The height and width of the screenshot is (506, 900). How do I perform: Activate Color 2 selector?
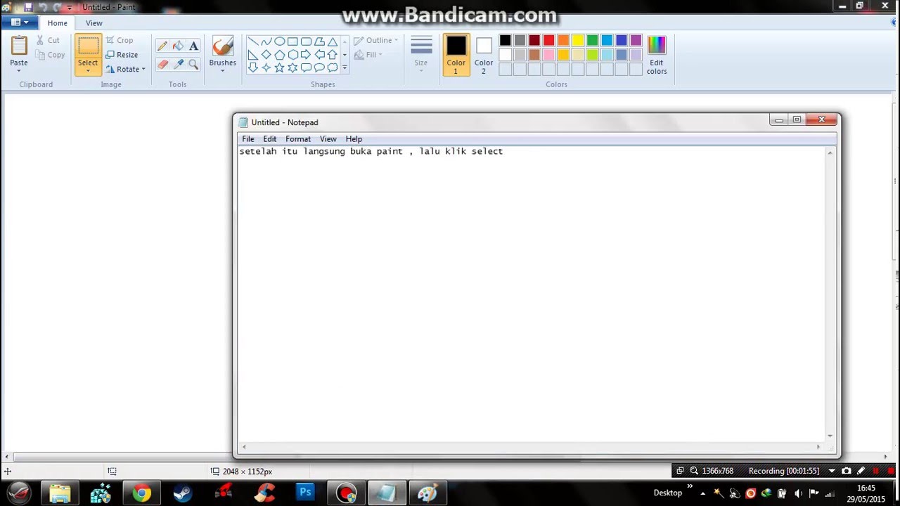[484, 55]
